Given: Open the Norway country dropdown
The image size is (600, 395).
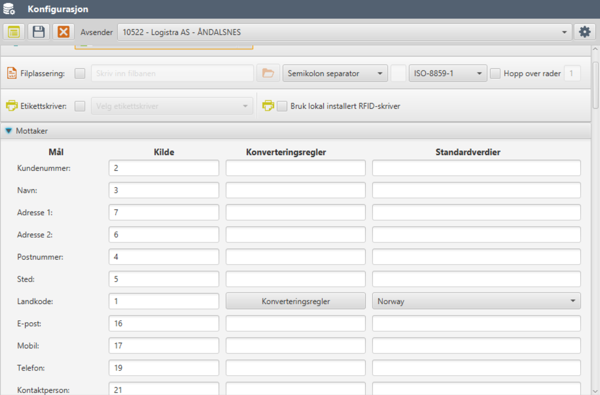Looking at the screenshot, I should tap(572, 301).
